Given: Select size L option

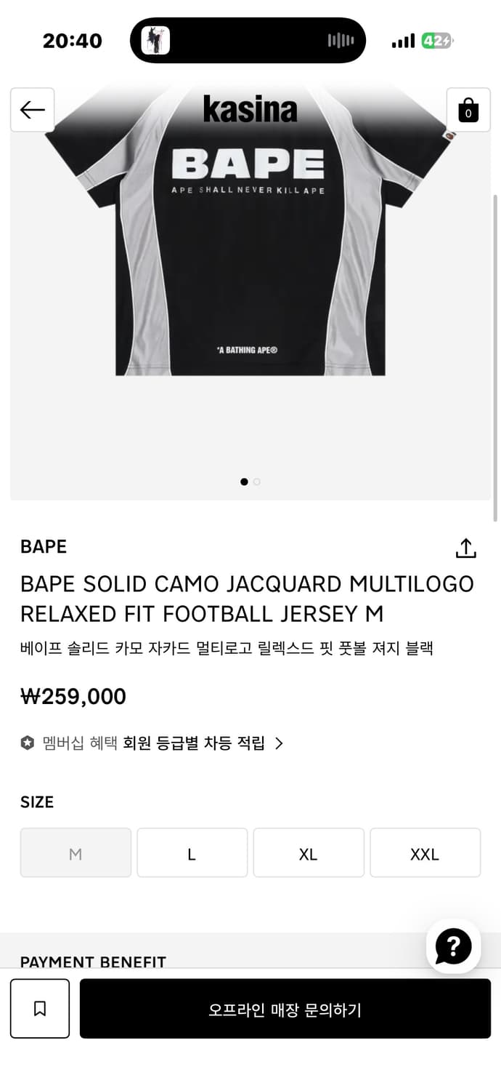Looking at the screenshot, I should pos(192,852).
